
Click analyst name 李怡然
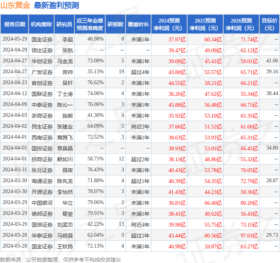[65, 192]
